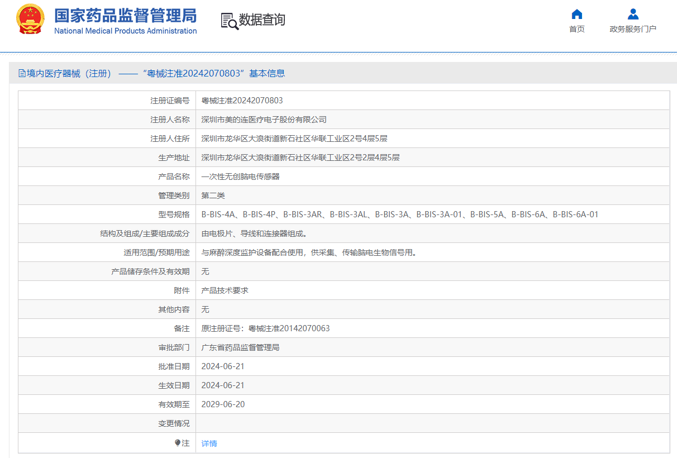
Task: Click the 首页 label
Action: coord(577,29)
